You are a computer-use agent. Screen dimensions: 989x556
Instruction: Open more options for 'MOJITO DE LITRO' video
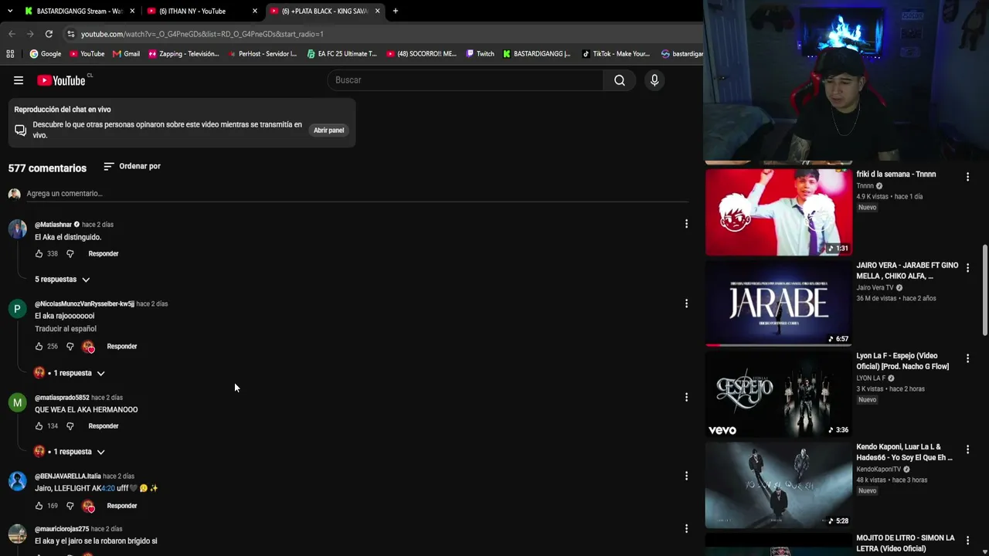(967, 541)
